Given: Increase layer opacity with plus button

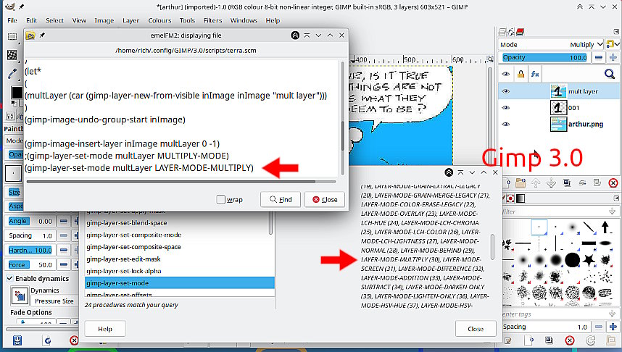Looking at the screenshot, I should pyautogui.click(x=613, y=57).
